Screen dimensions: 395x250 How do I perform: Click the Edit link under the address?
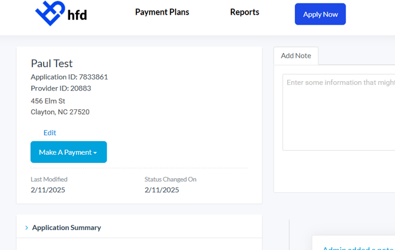pos(50,133)
